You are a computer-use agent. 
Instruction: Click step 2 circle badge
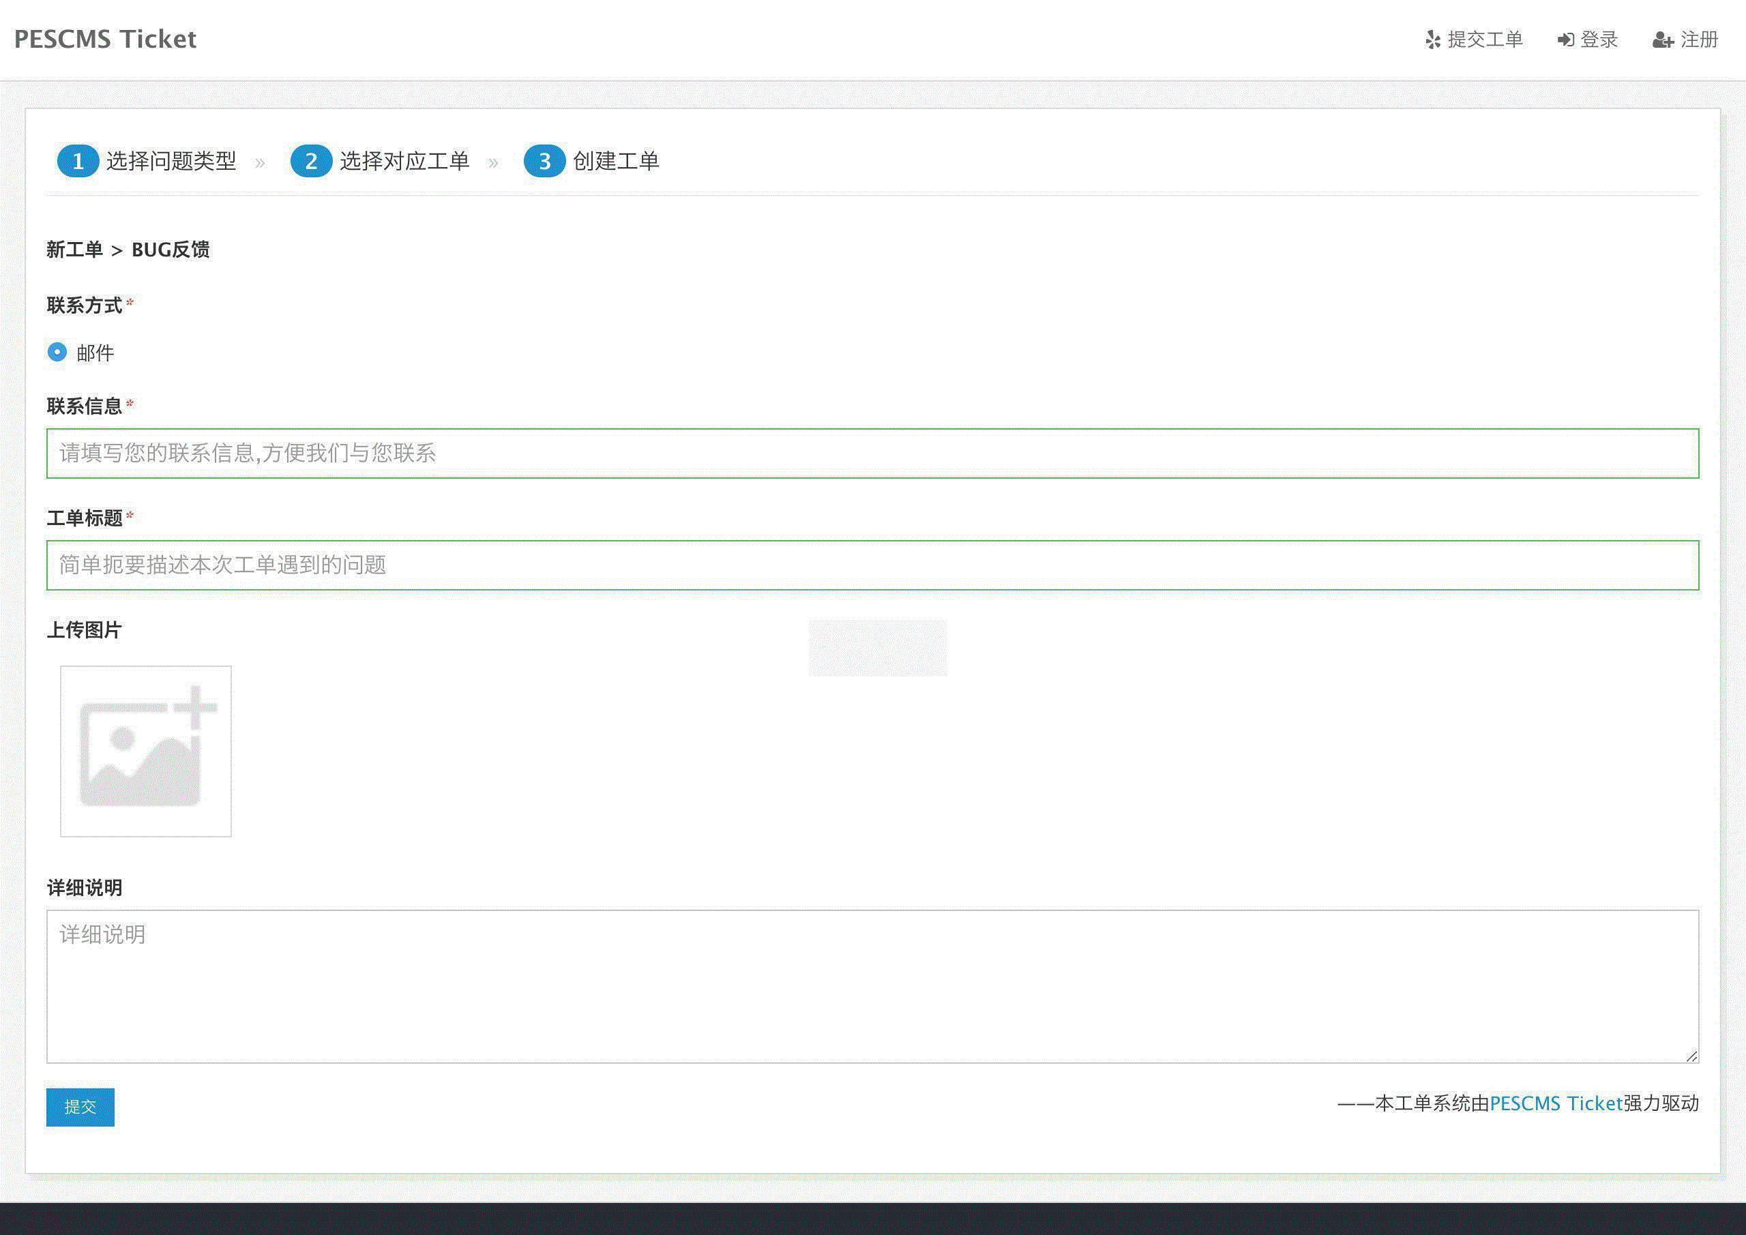click(311, 161)
